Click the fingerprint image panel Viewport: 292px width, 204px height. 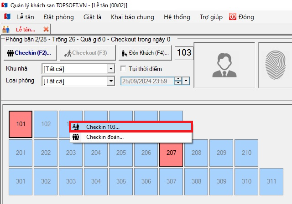tap(275, 65)
